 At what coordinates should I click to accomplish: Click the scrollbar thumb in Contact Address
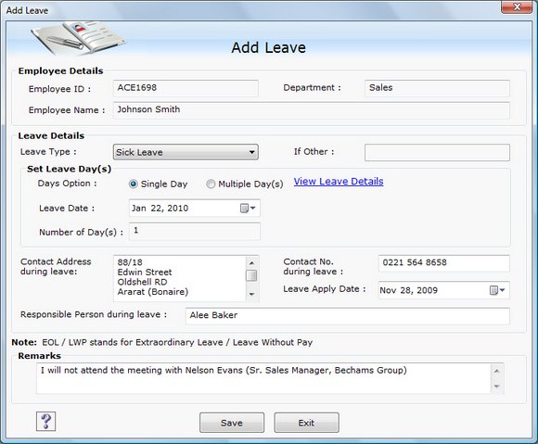point(252,275)
